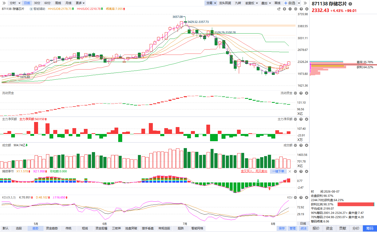Close the 成交额 indicator panel
The height and width of the screenshot is (232, 377).
306,145
